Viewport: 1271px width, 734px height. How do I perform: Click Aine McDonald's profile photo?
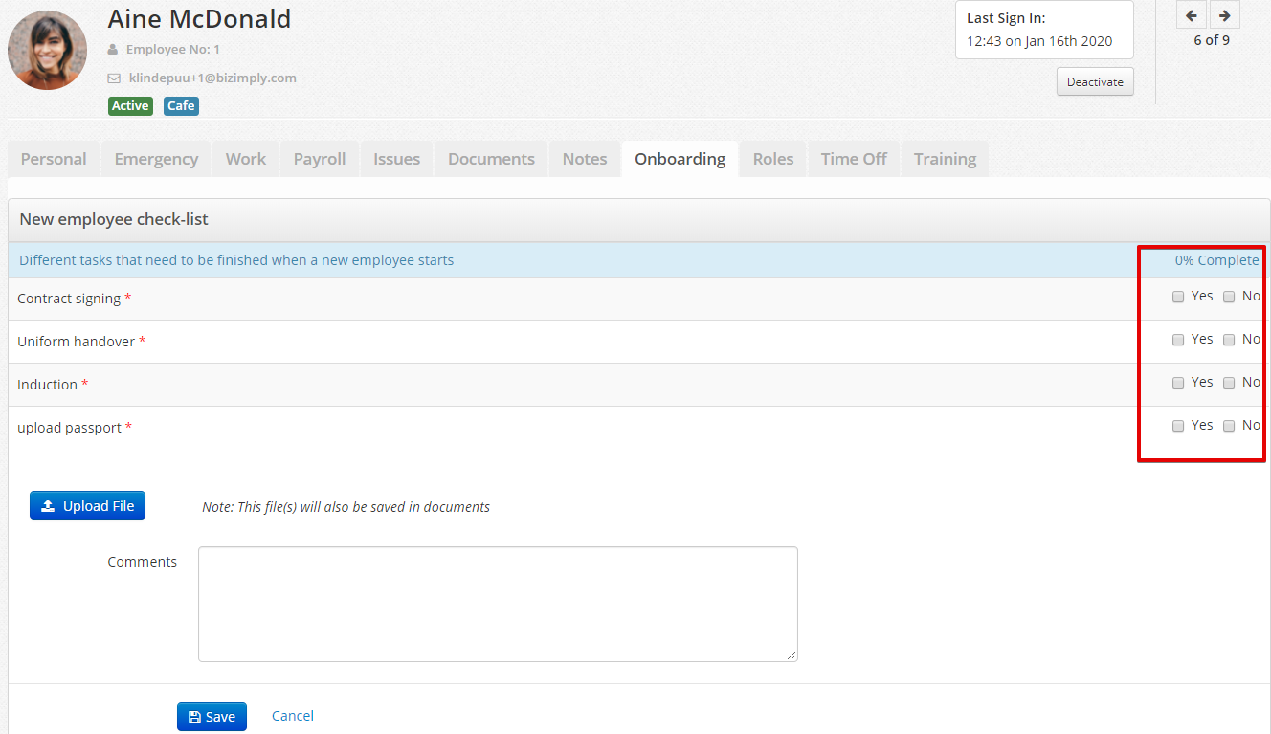(47, 51)
